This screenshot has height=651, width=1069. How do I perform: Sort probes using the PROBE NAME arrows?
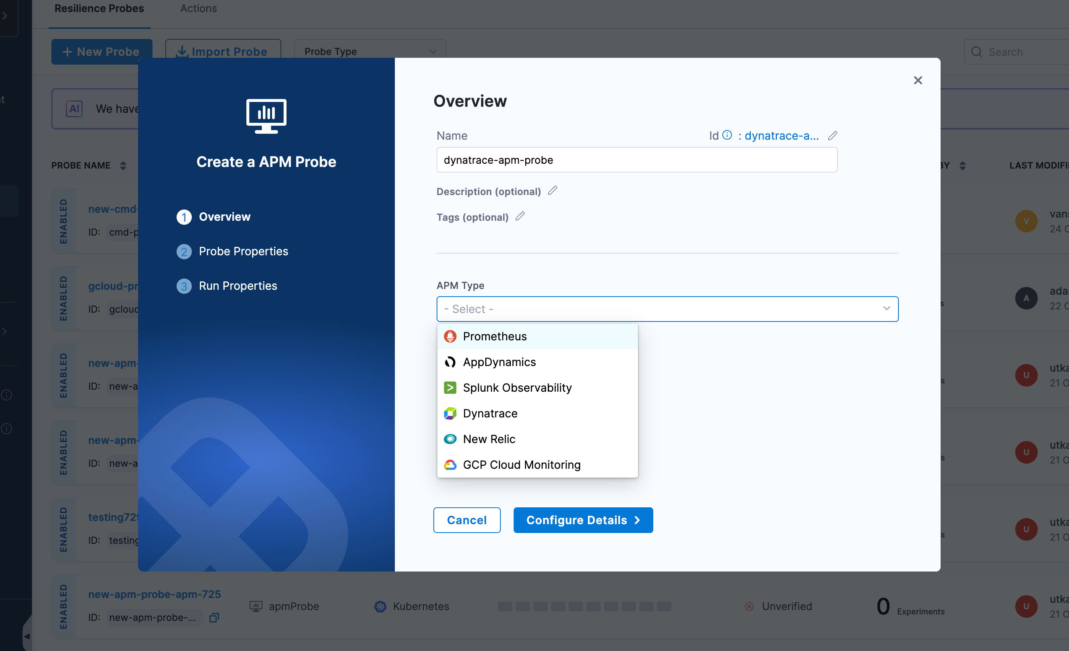pos(123,165)
